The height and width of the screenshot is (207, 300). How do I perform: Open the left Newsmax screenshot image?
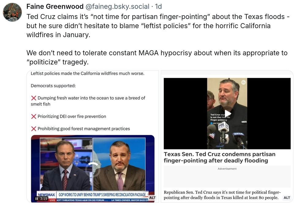(x=93, y=136)
